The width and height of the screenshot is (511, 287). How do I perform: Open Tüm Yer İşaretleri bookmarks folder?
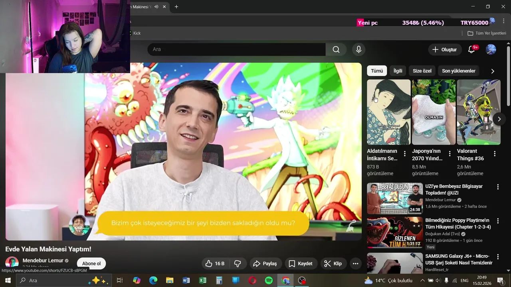point(487,33)
